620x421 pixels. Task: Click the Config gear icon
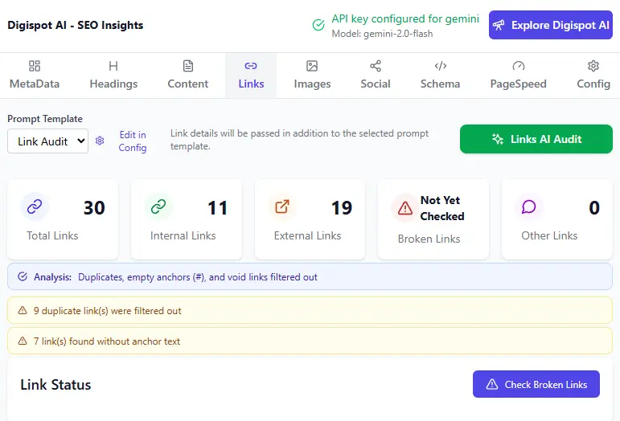tap(593, 66)
